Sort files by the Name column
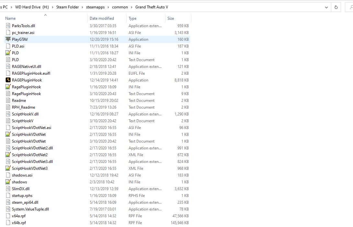 (x=10, y=18)
